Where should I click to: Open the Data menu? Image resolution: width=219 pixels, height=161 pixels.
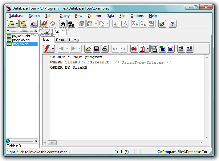[110, 16]
